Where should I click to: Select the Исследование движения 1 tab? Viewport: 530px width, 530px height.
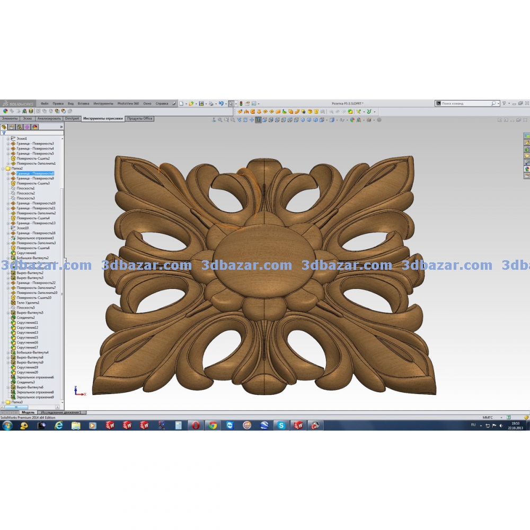point(61,412)
